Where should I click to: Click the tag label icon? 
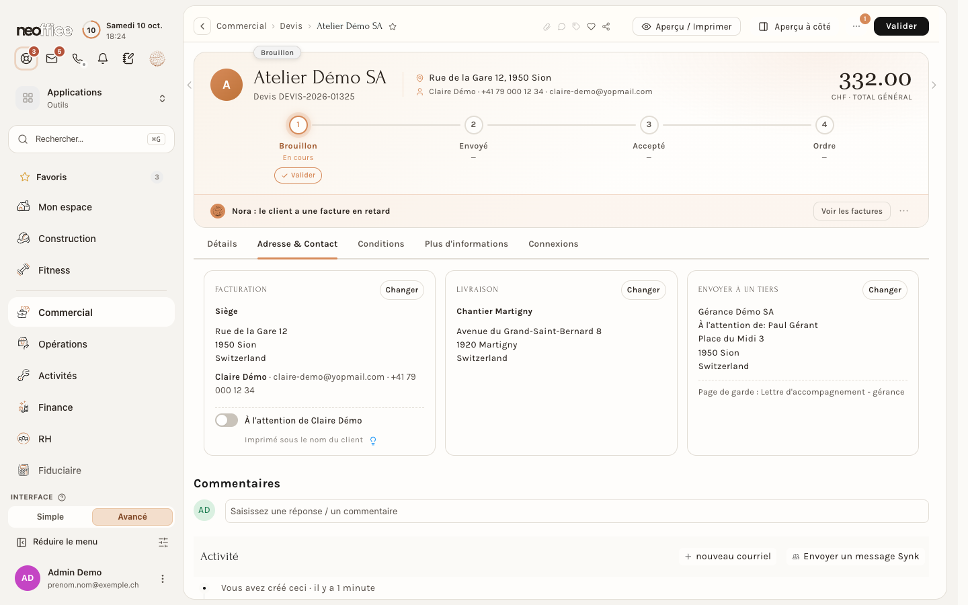tap(576, 26)
